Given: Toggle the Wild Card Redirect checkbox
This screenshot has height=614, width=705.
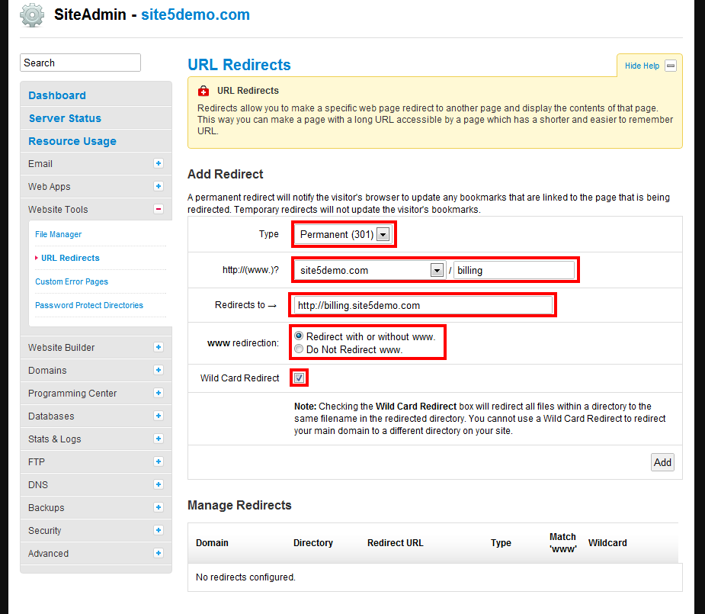Looking at the screenshot, I should point(299,378).
